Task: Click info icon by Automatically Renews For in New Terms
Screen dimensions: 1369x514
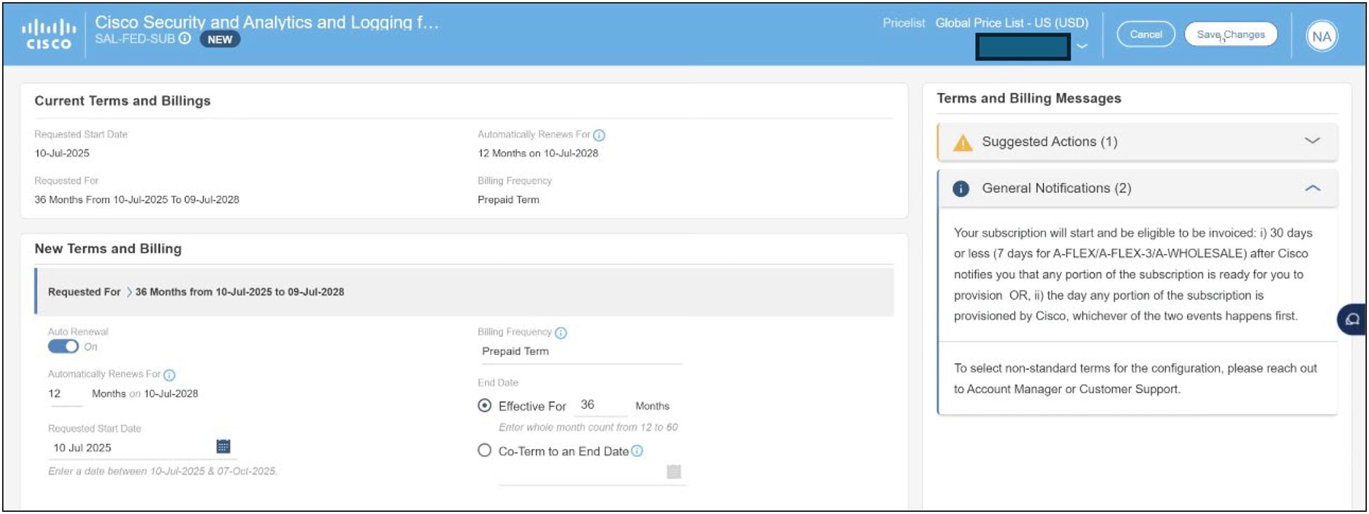Action: coord(169,375)
